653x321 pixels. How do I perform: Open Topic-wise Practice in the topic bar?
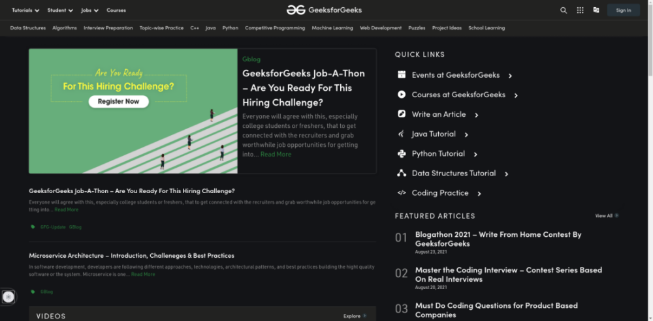click(x=161, y=28)
